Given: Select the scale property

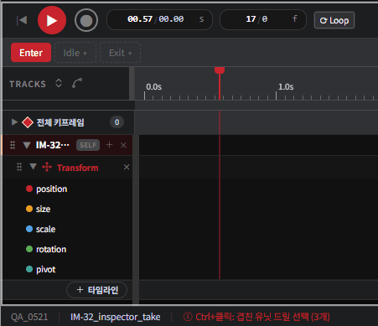Looking at the screenshot, I should point(45,229).
